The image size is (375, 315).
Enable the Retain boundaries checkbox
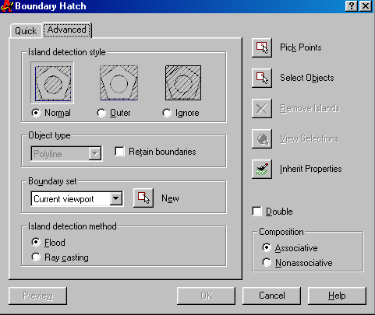pyautogui.click(x=119, y=152)
